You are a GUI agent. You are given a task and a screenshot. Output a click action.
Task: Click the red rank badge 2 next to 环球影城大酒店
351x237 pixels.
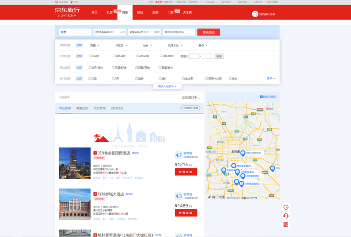[x=95, y=194]
